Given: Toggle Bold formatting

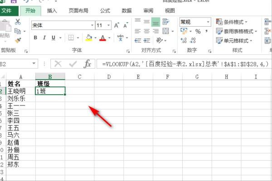Looking at the screenshot, I should coord(35,38).
